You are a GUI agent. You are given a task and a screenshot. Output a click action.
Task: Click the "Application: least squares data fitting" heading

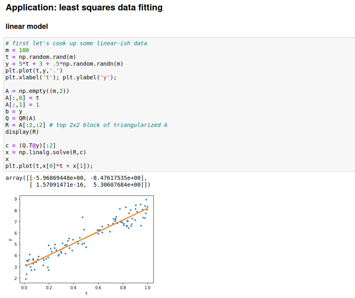pyautogui.click(x=84, y=8)
